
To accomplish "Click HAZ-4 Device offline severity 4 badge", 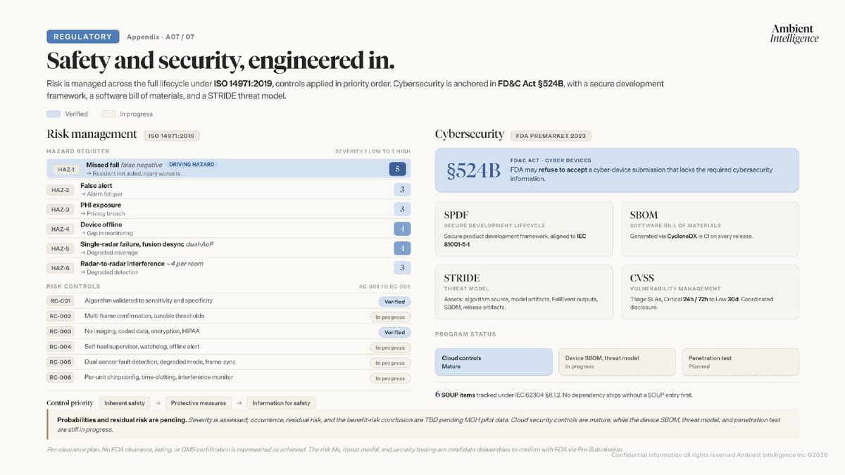I will [402, 229].
